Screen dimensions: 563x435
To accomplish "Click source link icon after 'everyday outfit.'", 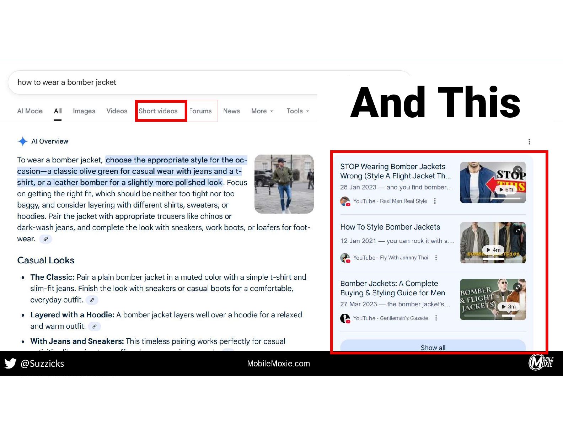I will point(92,300).
